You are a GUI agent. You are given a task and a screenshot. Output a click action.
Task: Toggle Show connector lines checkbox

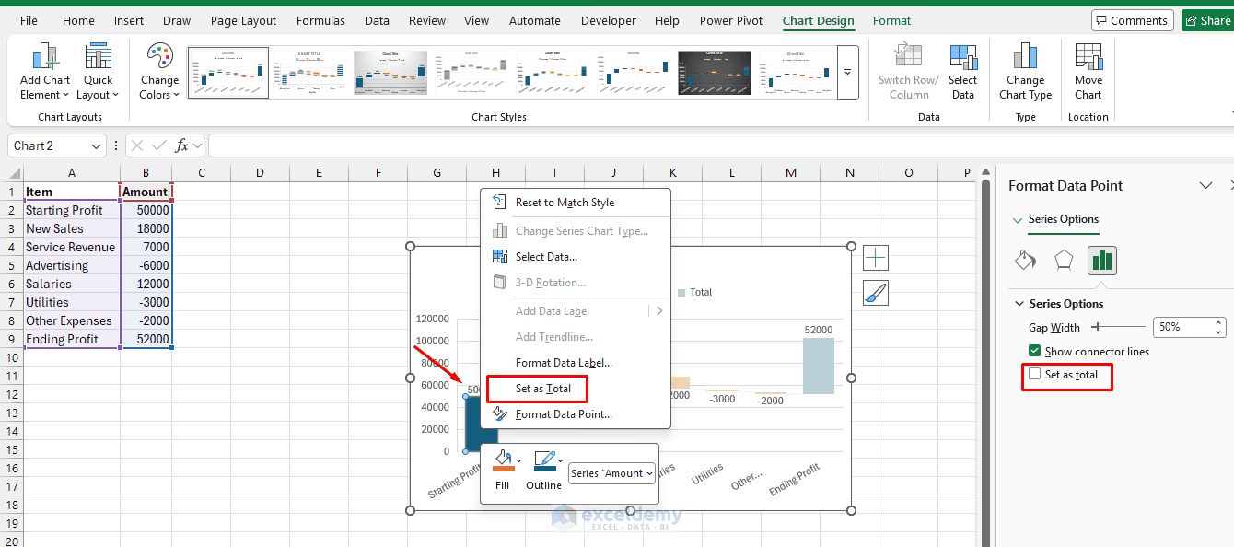[1035, 351]
